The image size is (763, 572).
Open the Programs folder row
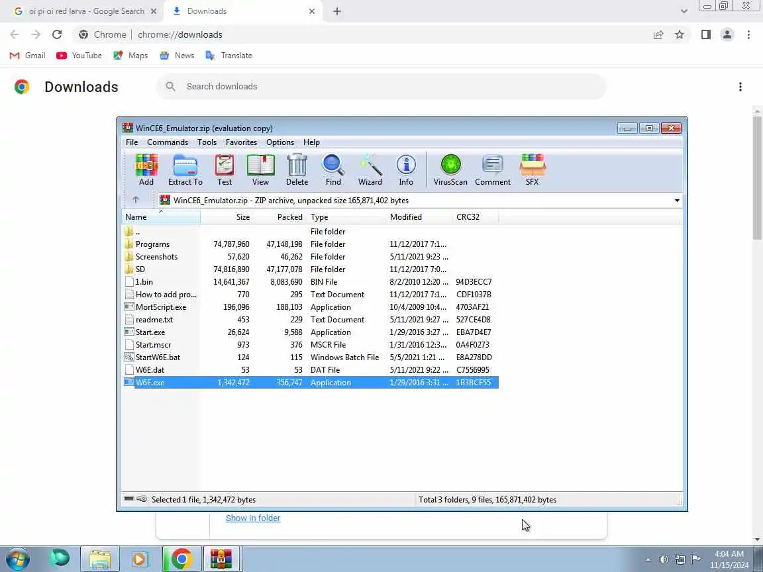coord(310,244)
